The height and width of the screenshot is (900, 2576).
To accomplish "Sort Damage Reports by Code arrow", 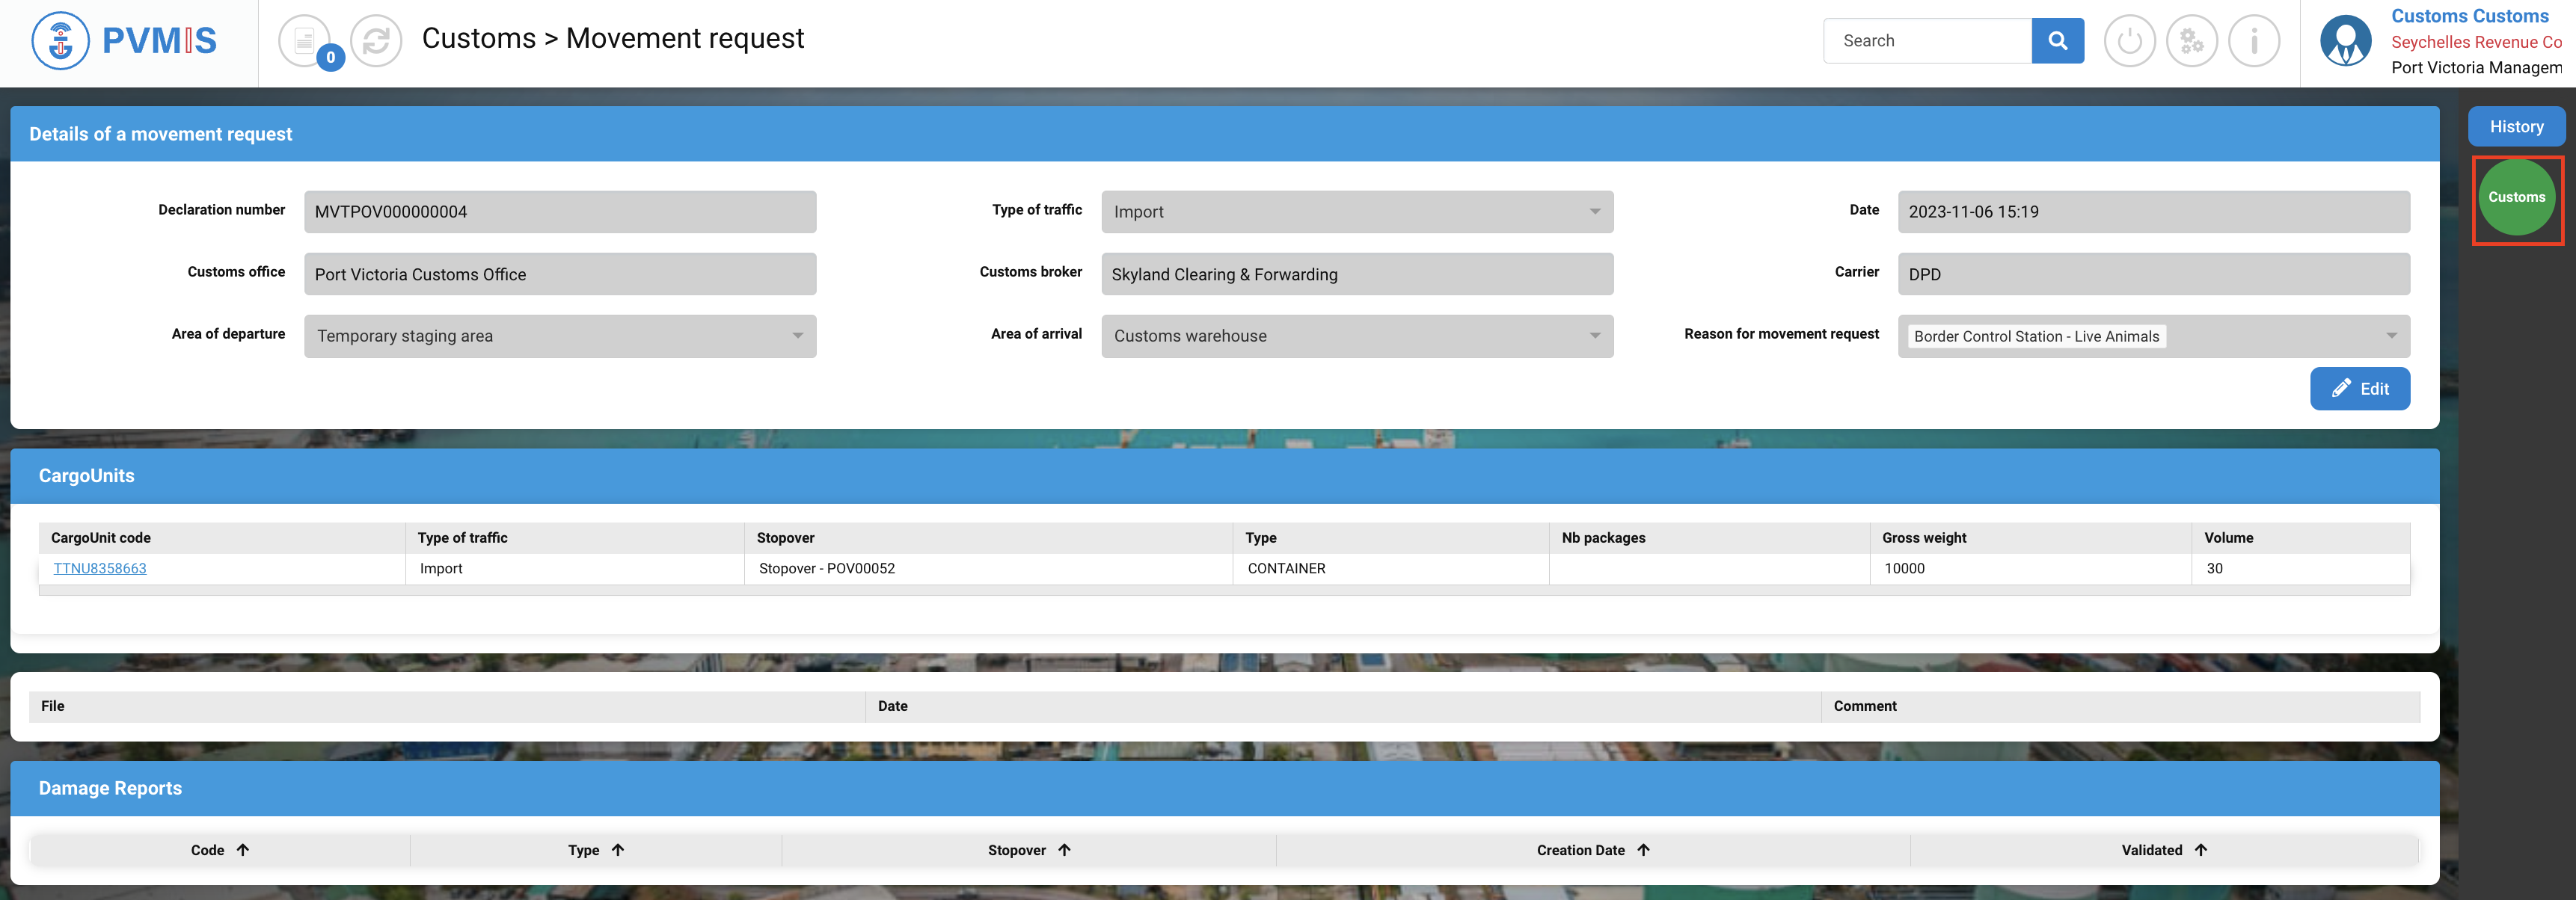I will pyautogui.click(x=243, y=850).
